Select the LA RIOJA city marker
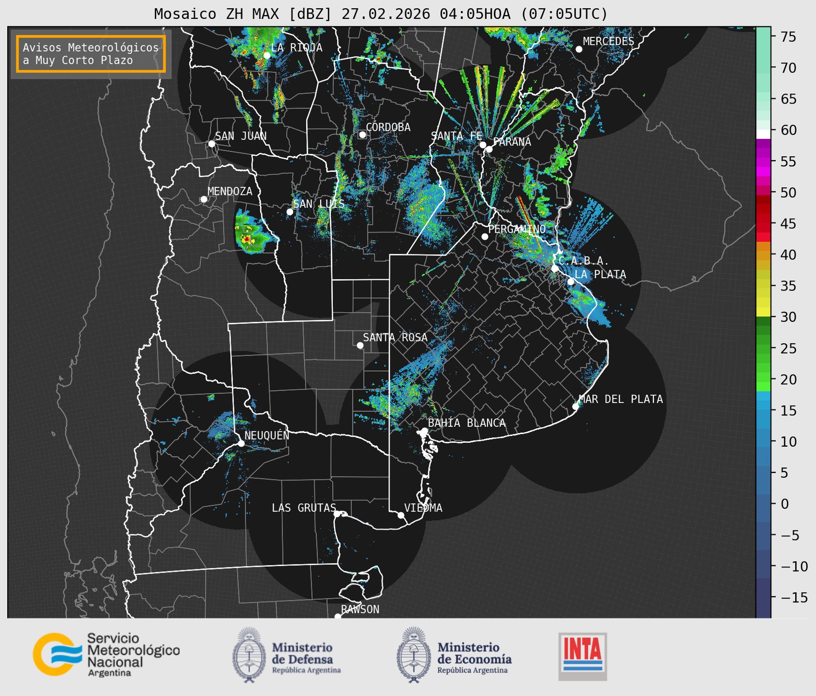Screen dimensions: 816x696 pyautogui.click(x=267, y=55)
